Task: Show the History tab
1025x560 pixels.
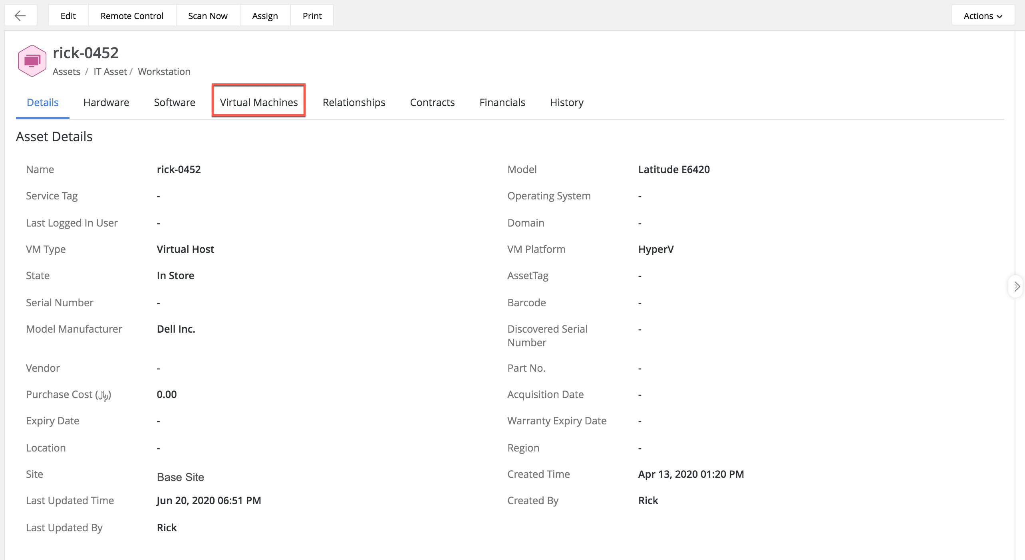Action: (x=566, y=103)
